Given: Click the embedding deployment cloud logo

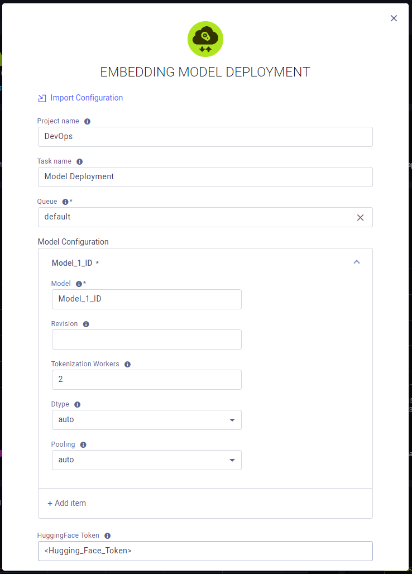Looking at the screenshot, I should [x=205, y=39].
